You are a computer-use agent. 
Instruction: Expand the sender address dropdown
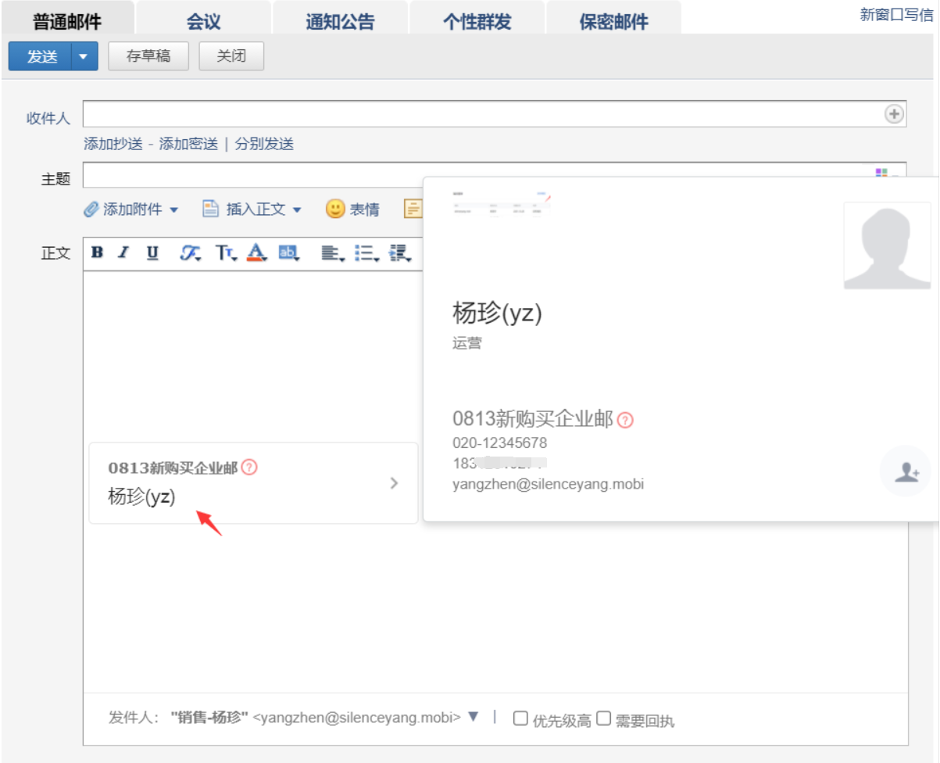click(x=473, y=717)
